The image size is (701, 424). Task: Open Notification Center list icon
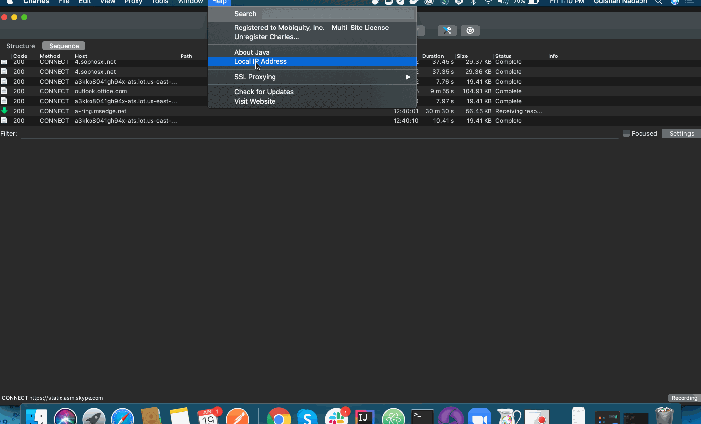click(689, 2)
